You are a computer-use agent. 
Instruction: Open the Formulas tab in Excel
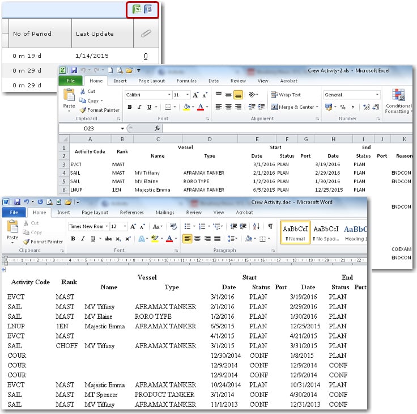pyautogui.click(x=186, y=81)
